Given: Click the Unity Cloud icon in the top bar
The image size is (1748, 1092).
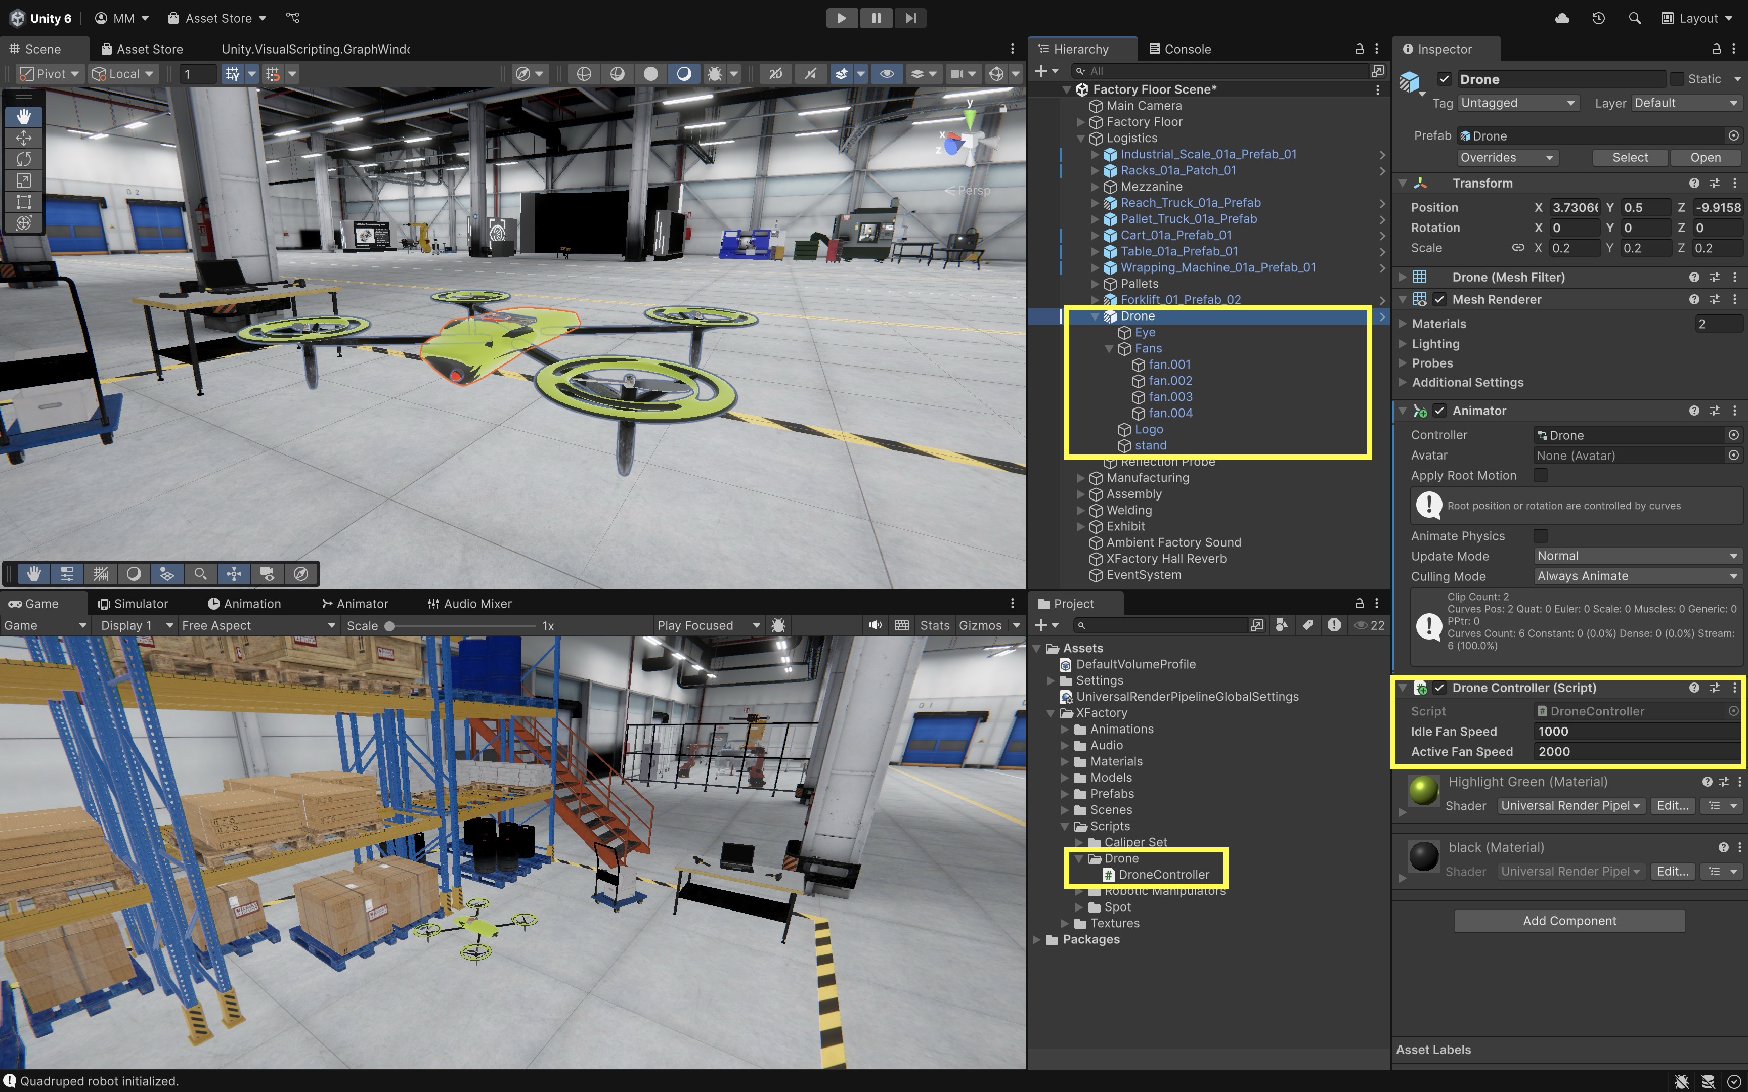Looking at the screenshot, I should pyautogui.click(x=1562, y=18).
